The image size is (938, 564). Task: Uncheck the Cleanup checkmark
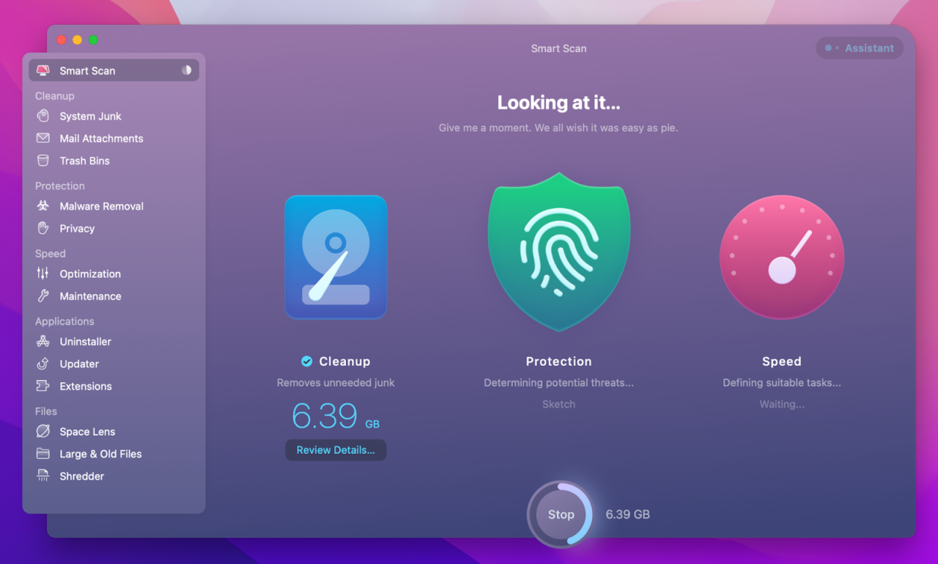coord(306,361)
